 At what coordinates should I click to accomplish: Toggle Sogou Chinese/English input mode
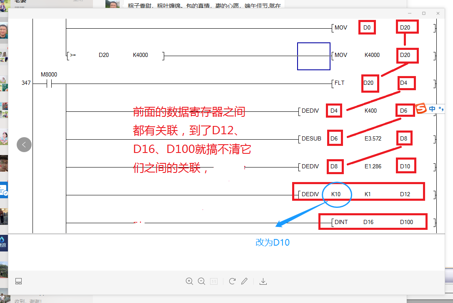coord(432,109)
